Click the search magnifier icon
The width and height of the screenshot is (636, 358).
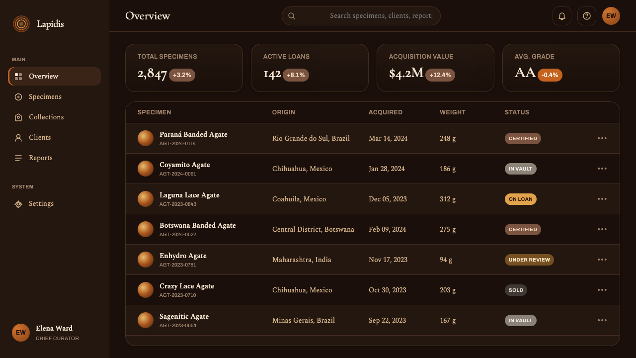(292, 16)
